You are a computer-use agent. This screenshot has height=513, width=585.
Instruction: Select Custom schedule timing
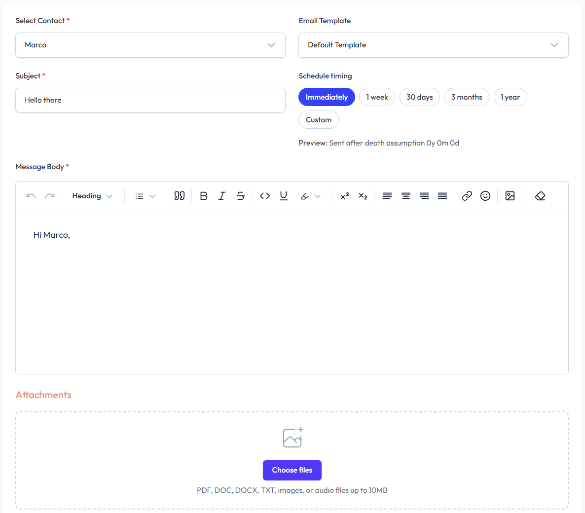coord(319,120)
